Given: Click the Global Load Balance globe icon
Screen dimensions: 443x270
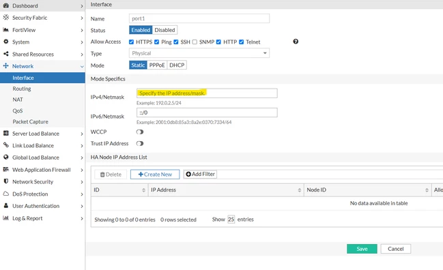Looking at the screenshot, I should click(5, 157).
